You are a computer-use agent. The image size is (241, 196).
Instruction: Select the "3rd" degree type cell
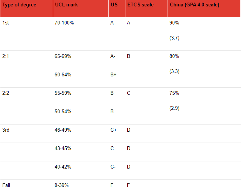tap(6, 130)
